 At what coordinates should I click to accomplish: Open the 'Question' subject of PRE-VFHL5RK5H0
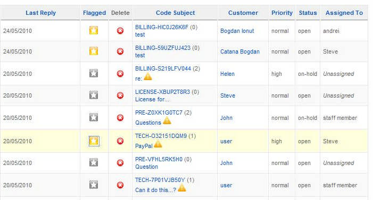pyautogui.click(x=146, y=167)
